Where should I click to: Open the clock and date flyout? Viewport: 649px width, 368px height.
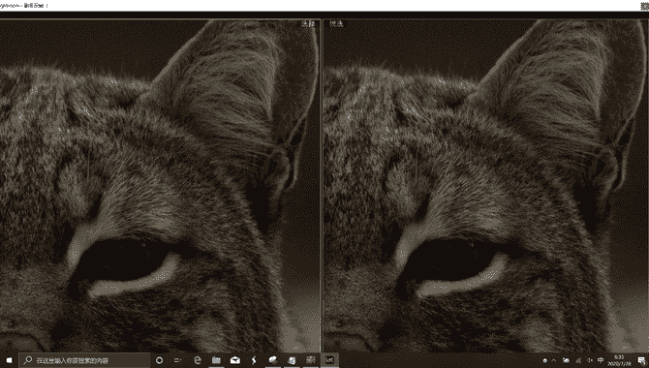pyautogui.click(x=619, y=360)
